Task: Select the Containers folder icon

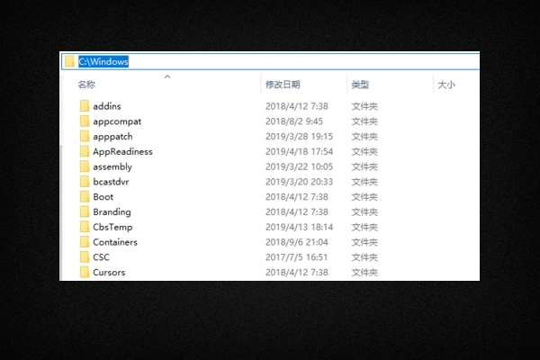Action: (x=85, y=242)
